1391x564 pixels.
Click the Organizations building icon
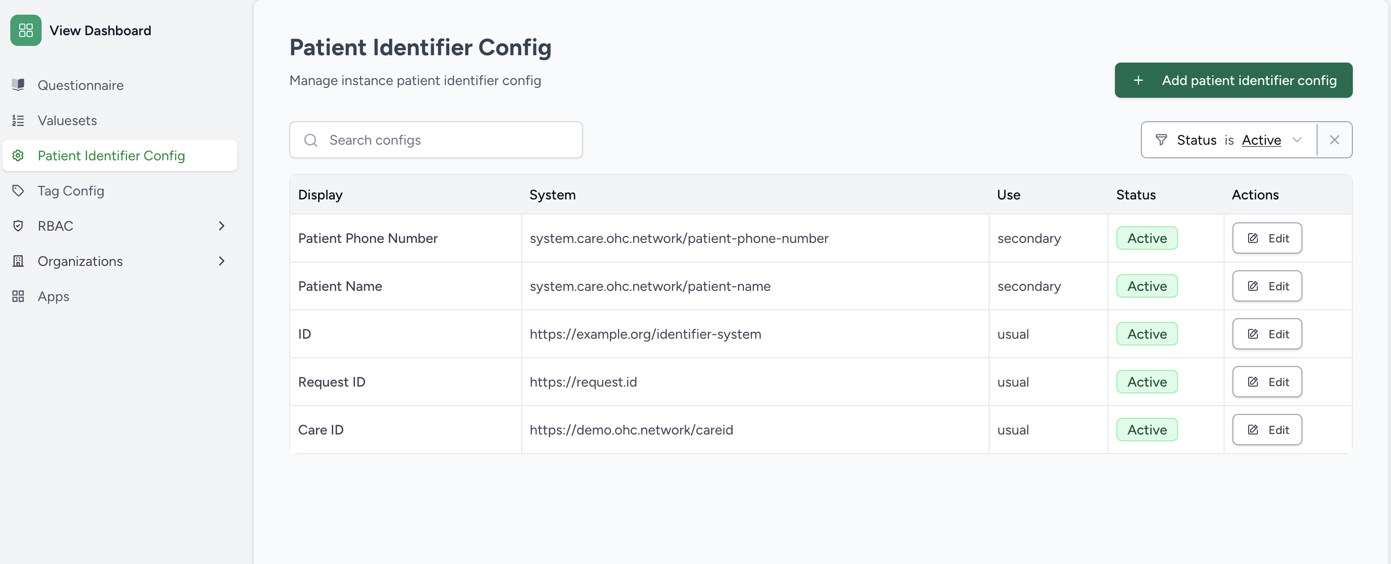click(18, 261)
